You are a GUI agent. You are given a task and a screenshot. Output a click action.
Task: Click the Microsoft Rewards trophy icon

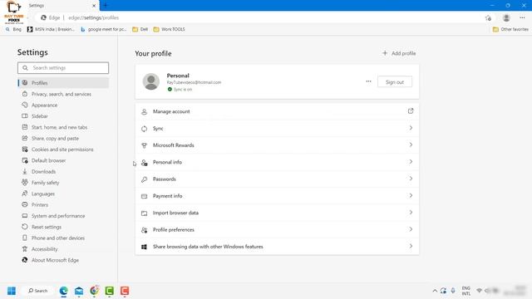point(144,145)
